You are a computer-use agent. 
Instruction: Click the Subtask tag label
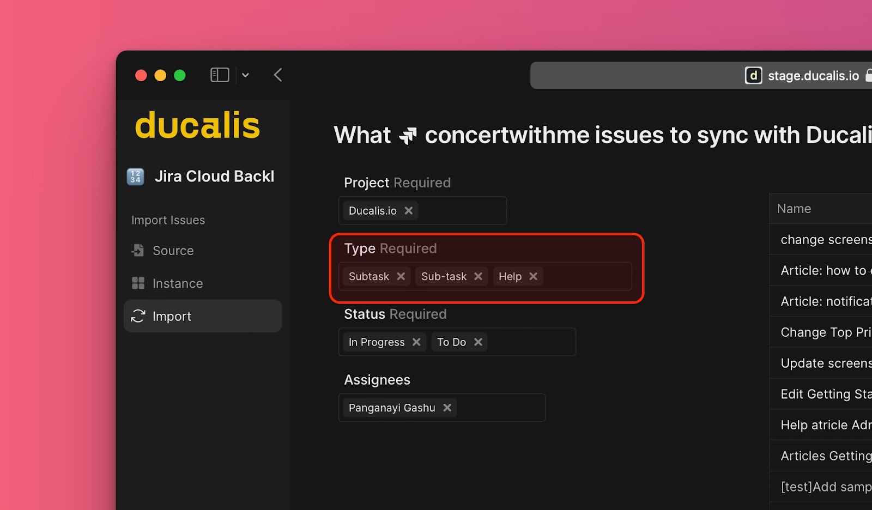(x=369, y=276)
